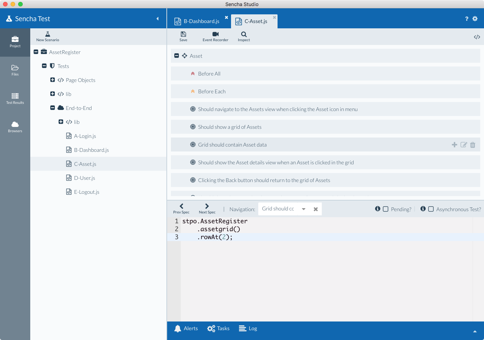Open the Files sidebar panel
Viewport: 484px width, 340px height.
(x=15, y=70)
